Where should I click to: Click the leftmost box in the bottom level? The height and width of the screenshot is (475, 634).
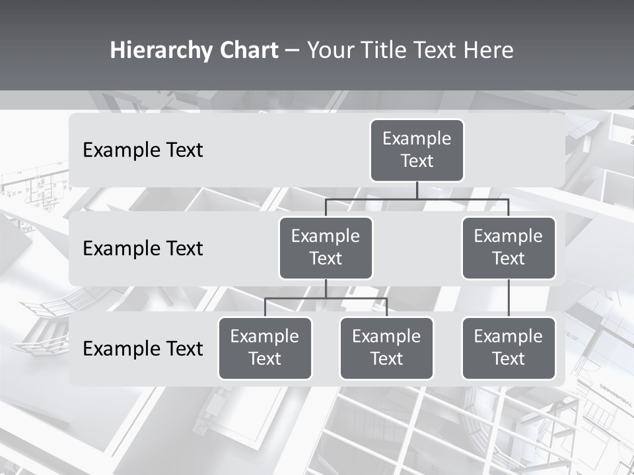pos(265,348)
